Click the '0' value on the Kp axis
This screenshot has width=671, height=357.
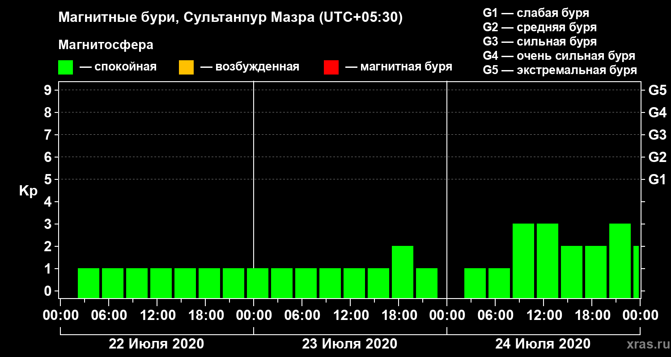(48, 291)
